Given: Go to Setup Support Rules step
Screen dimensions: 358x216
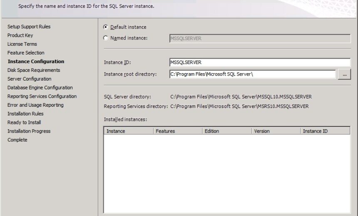Looking at the screenshot, I should [29, 27].
